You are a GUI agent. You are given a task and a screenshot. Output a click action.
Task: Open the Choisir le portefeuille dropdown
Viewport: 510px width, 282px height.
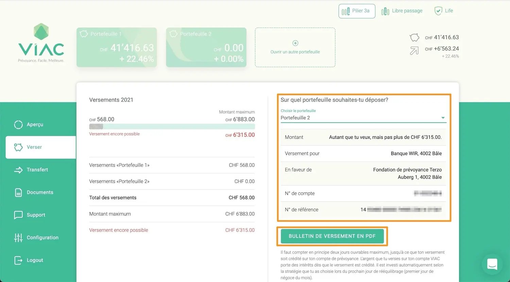[x=363, y=118]
